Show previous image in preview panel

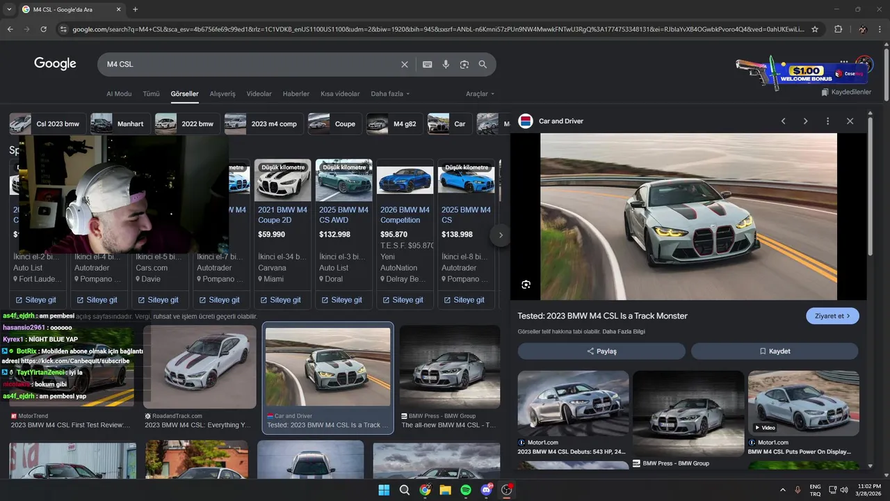783,121
